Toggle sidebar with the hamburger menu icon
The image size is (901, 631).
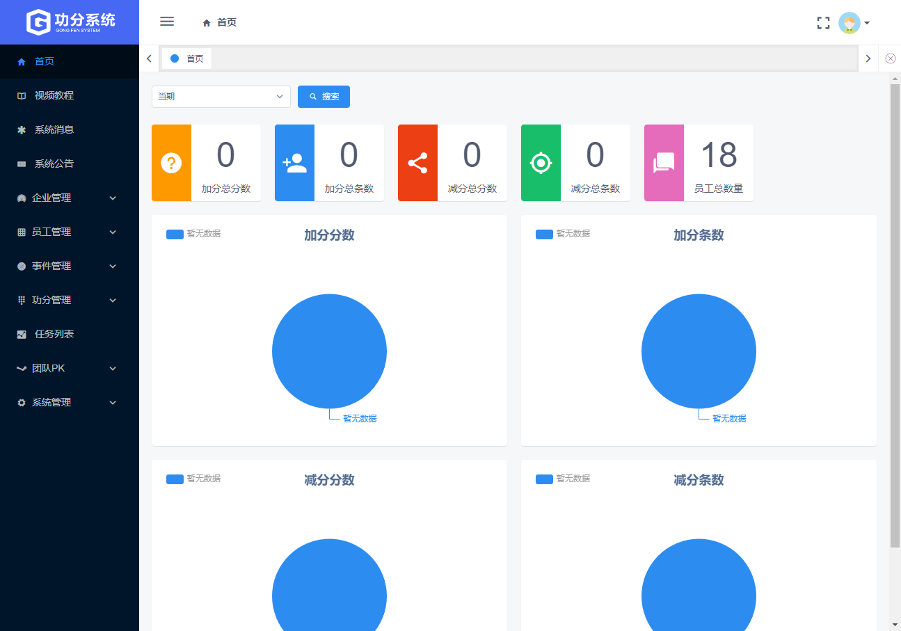(x=167, y=22)
